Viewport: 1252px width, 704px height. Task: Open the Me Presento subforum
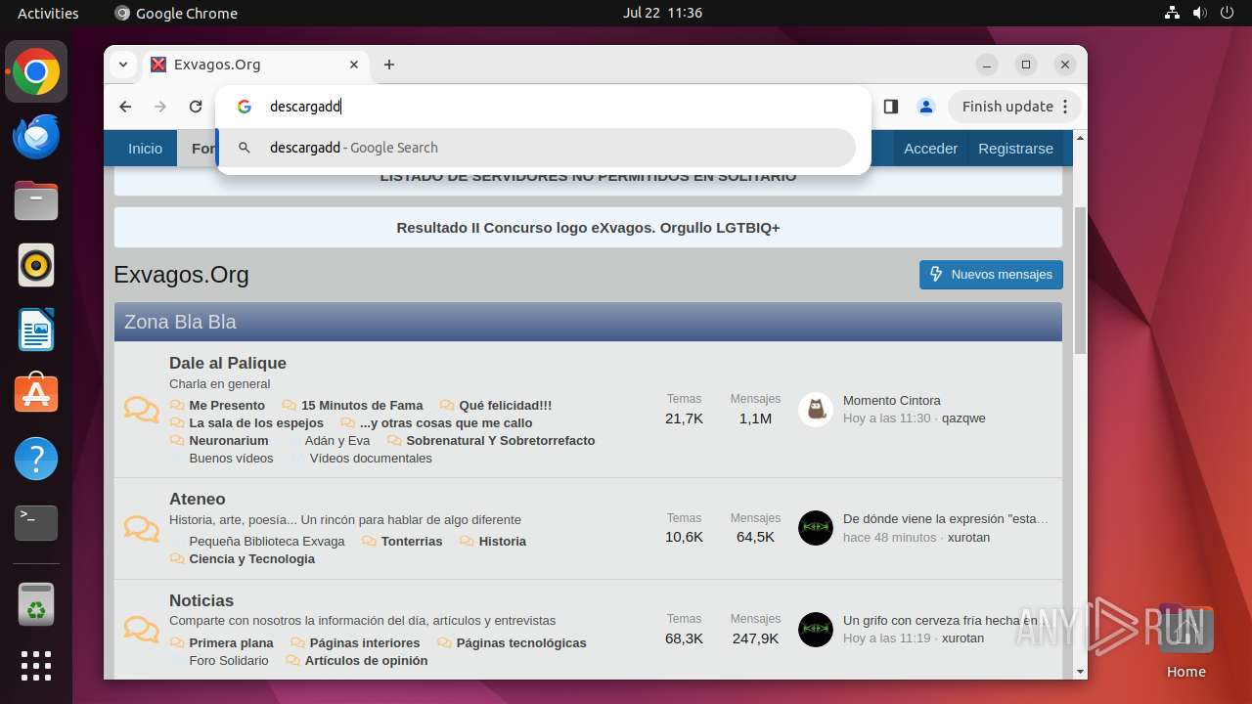[x=227, y=405]
